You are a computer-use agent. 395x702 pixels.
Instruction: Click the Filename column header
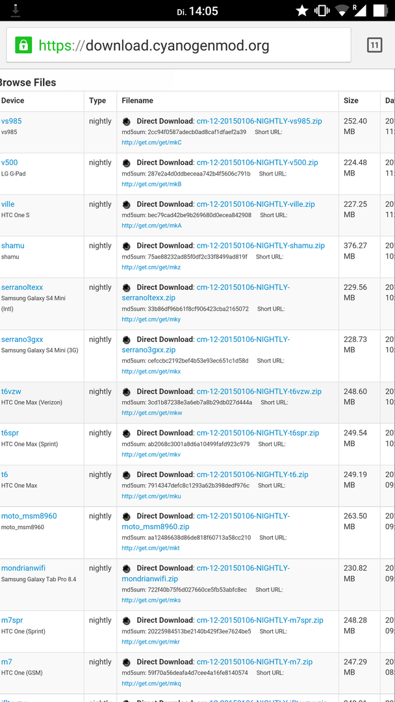(137, 101)
